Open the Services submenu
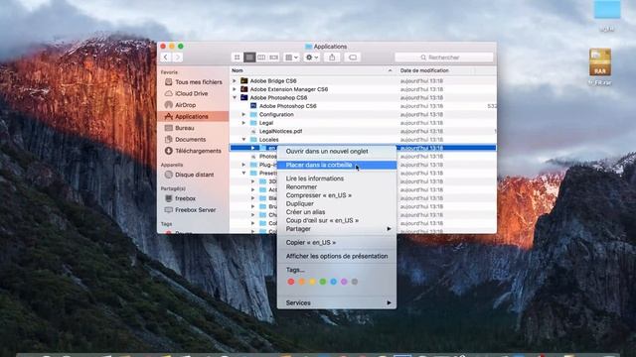 point(337,302)
